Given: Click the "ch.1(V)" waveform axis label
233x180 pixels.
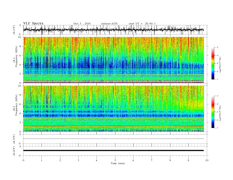Looking at the screenshot, I should 14,30.
